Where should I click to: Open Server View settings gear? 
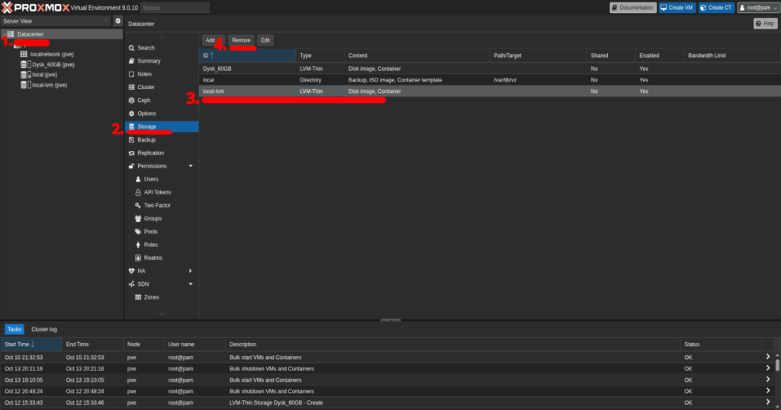tap(118, 21)
